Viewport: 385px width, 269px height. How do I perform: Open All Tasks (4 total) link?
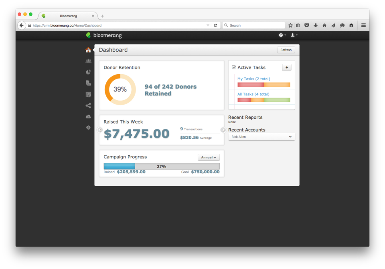point(253,94)
